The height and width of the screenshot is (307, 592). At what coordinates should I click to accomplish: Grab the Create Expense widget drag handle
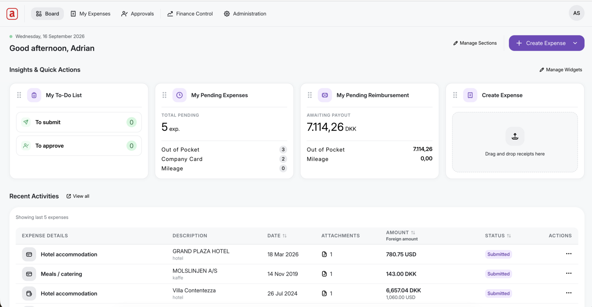pyautogui.click(x=455, y=95)
